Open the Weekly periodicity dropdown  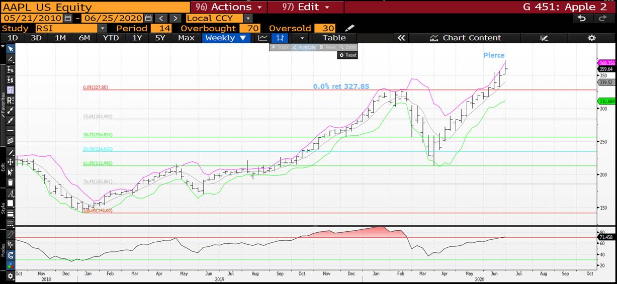click(x=226, y=38)
